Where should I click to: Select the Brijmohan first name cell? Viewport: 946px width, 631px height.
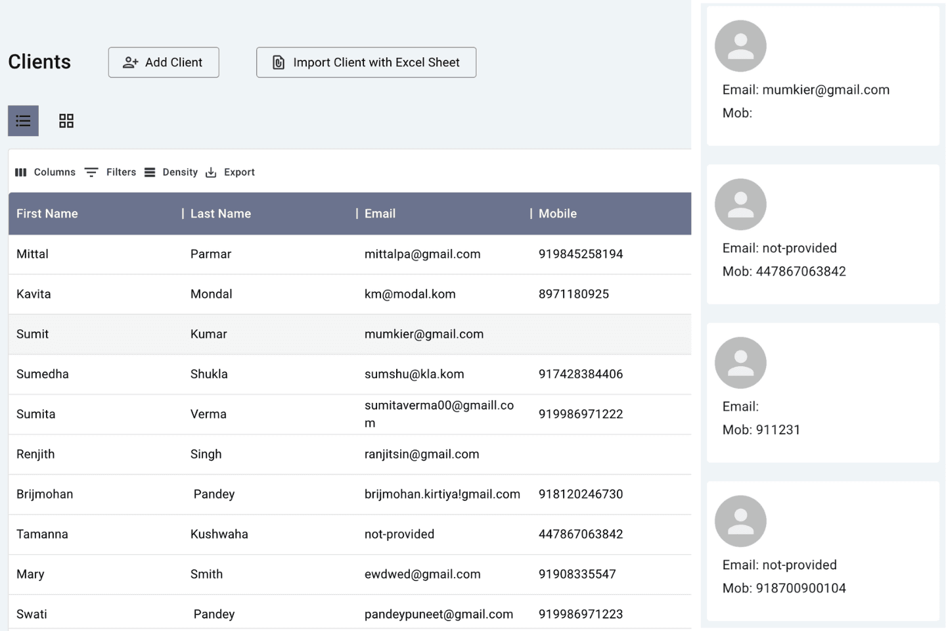click(45, 495)
